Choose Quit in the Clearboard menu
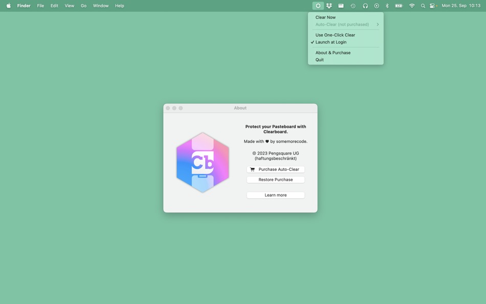Image resolution: width=486 pixels, height=304 pixels. coord(346,60)
